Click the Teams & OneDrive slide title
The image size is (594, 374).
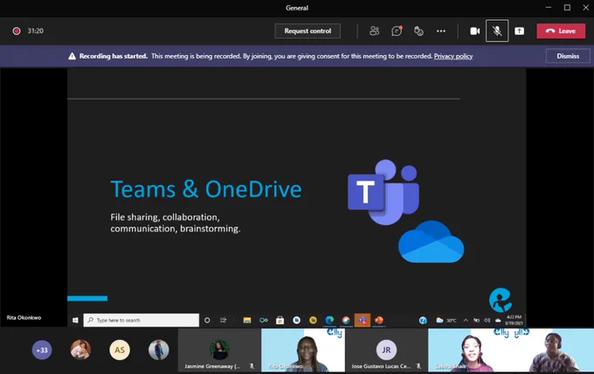[206, 189]
